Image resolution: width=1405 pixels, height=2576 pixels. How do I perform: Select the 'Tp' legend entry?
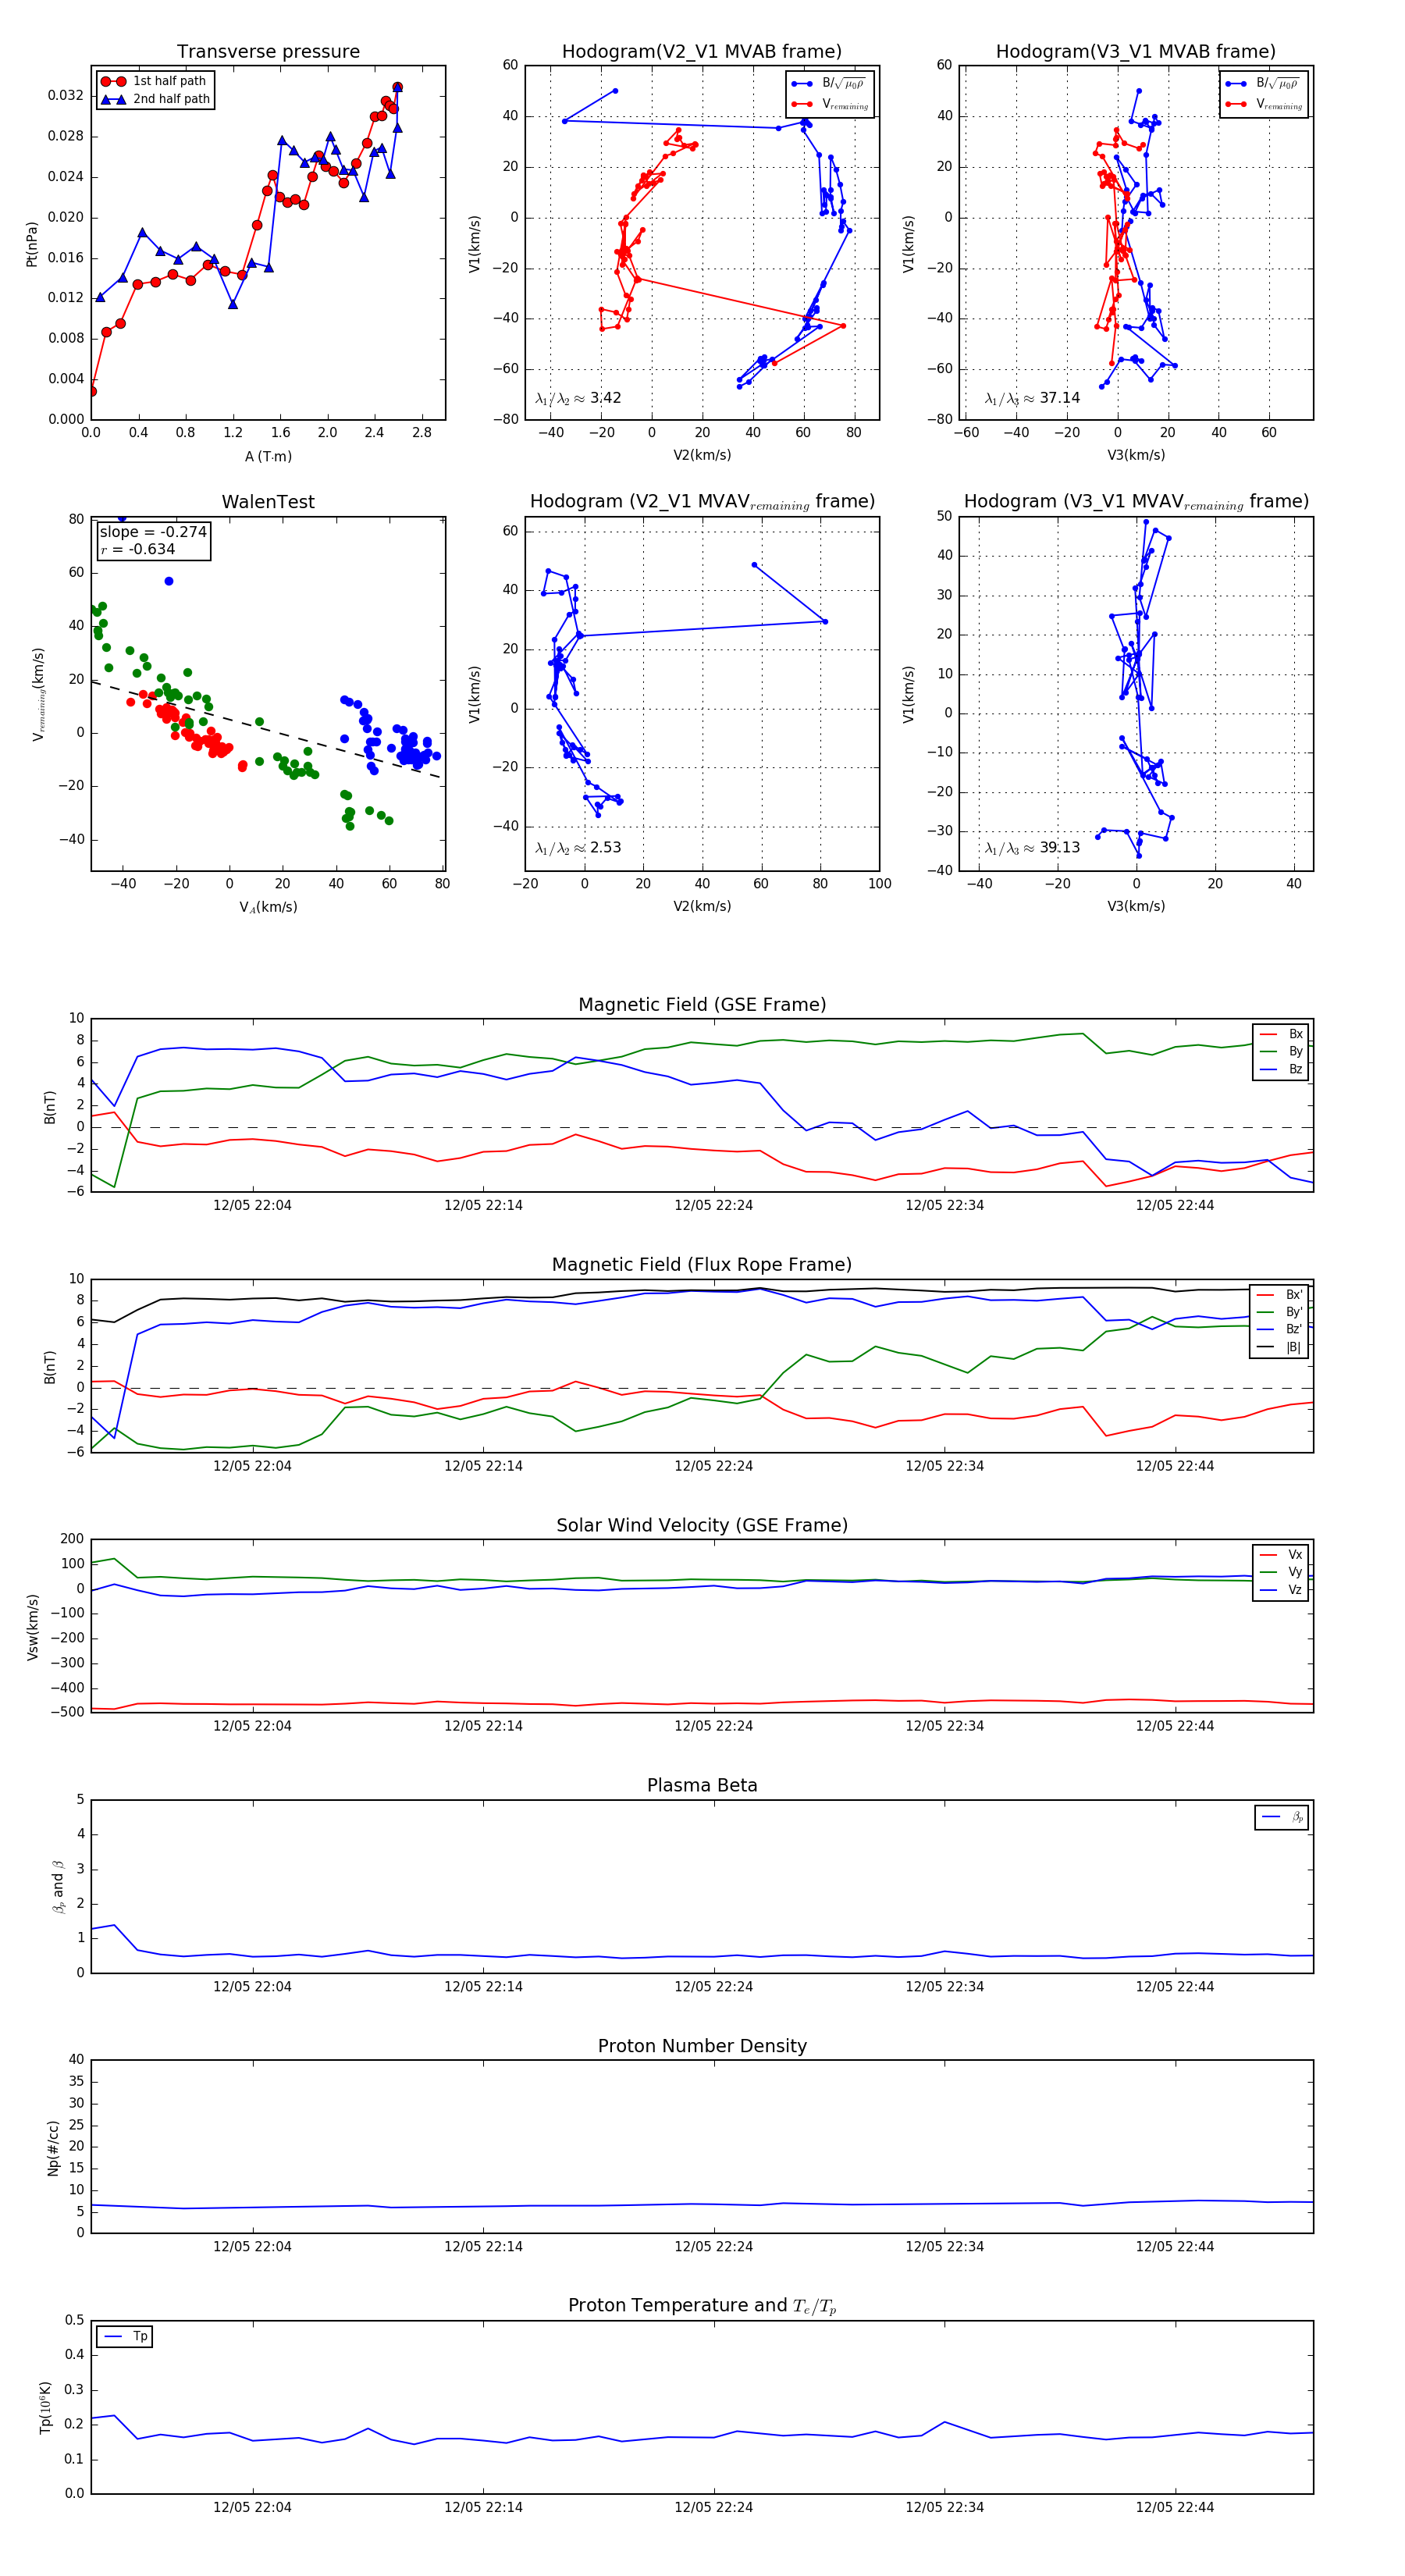click(125, 2336)
